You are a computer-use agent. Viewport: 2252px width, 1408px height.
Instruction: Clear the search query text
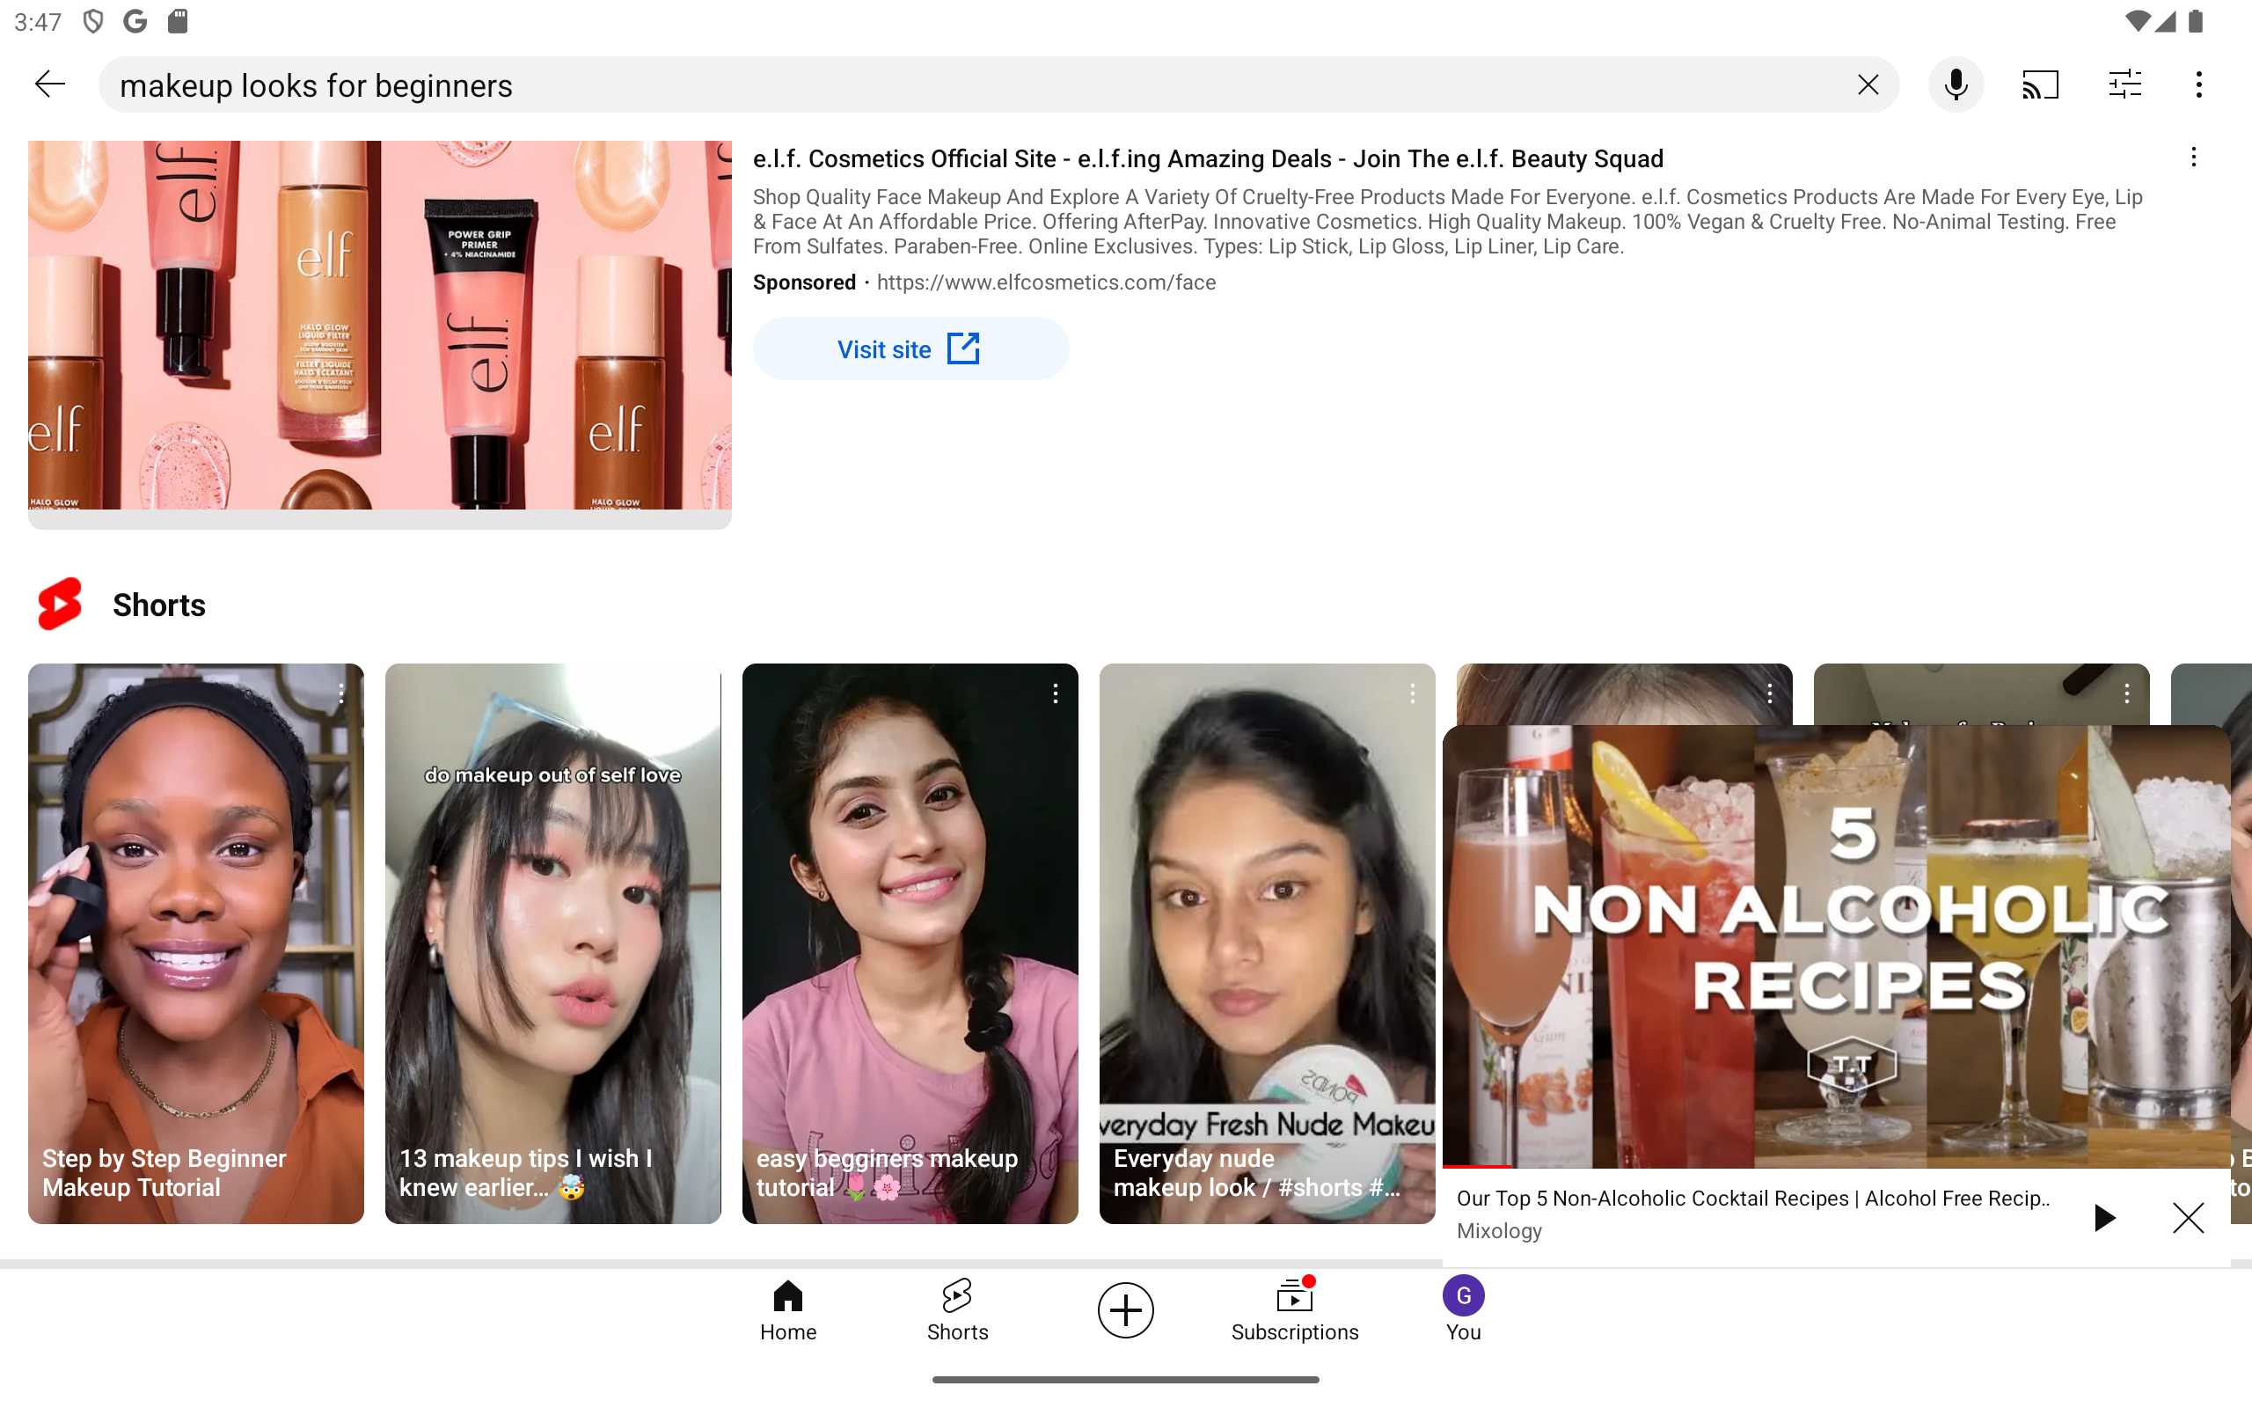point(1868,84)
